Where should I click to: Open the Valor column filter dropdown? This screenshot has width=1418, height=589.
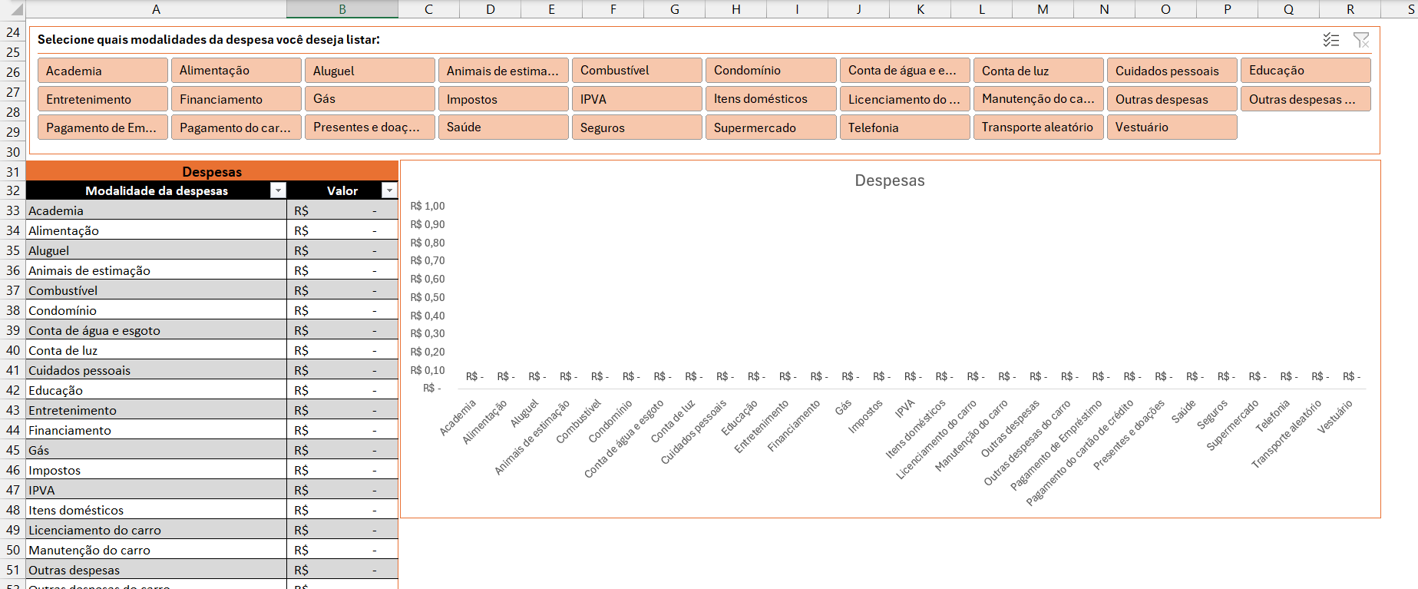[389, 190]
